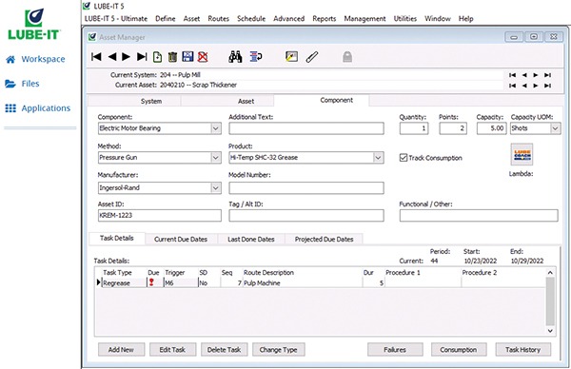Open the Reports menu
Screen dimensions: 571x369
[325, 19]
